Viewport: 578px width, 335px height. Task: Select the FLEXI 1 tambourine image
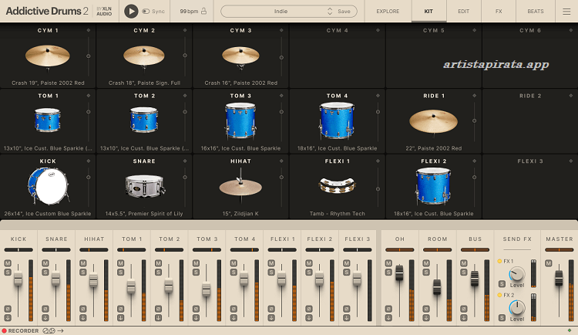337,185
